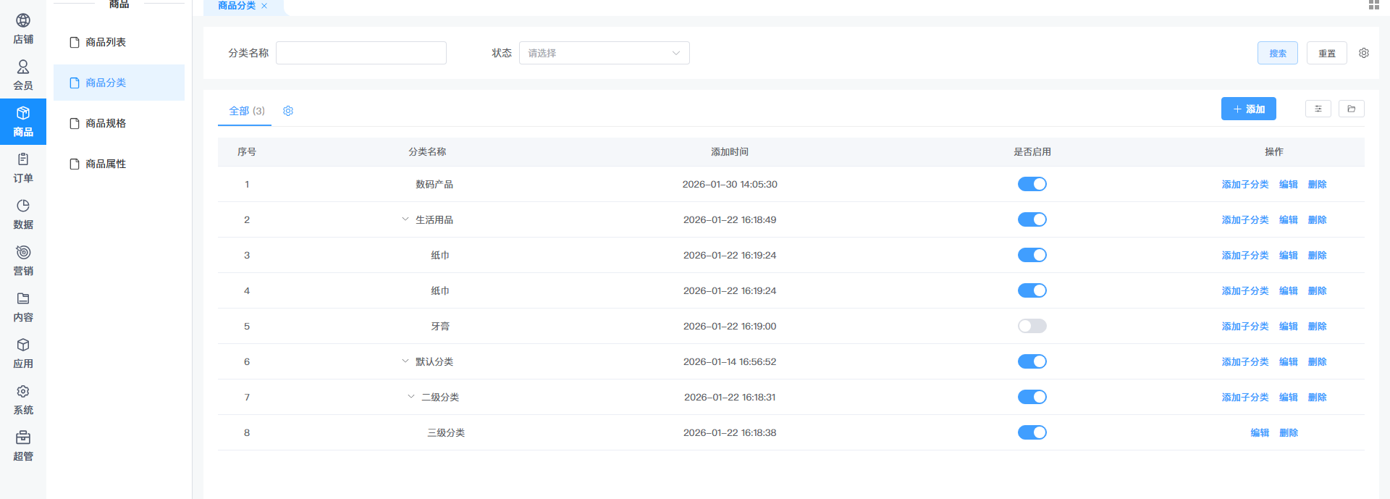This screenshot has height=499, width=1390.
Task: Click 删除 for 三级分类 row
Action: click(1289, 432)
